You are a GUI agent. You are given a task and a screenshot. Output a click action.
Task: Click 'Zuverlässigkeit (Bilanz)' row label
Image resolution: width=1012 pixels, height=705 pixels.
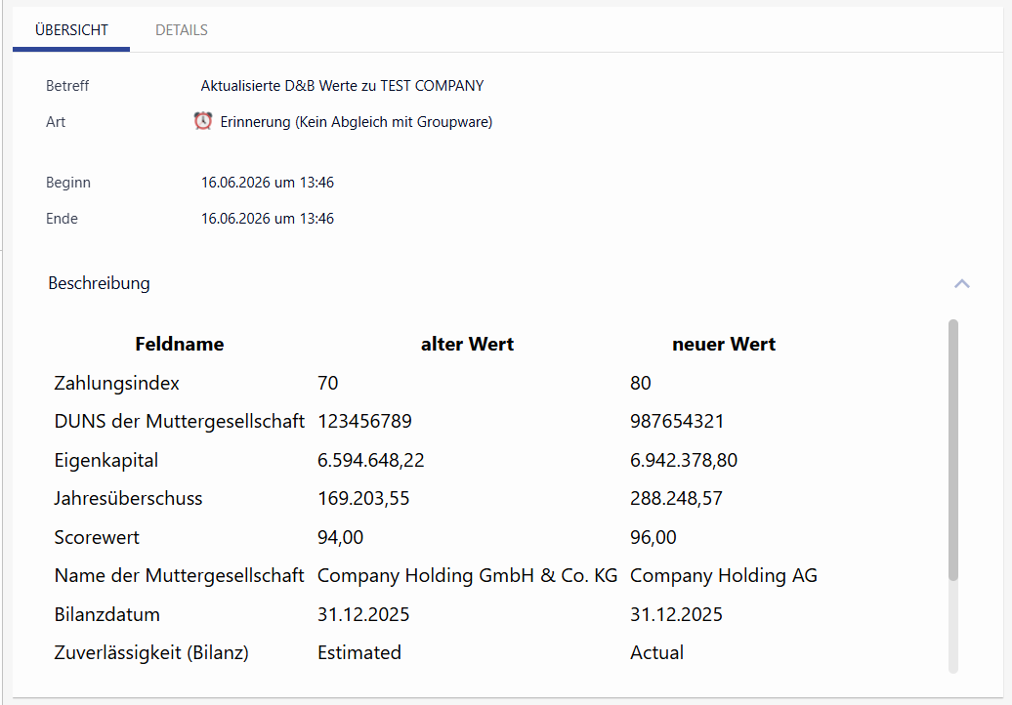click(x=151, y=652)
